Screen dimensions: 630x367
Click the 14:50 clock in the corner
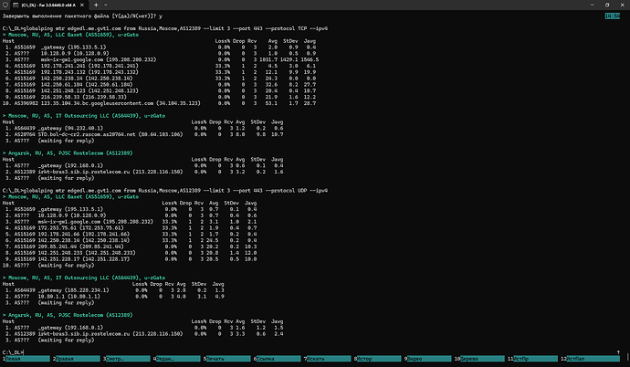(612, 16)
